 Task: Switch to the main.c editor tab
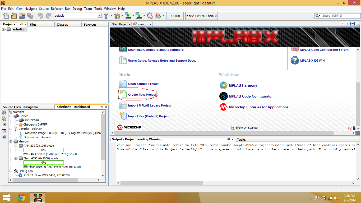(x=142, y=24)
